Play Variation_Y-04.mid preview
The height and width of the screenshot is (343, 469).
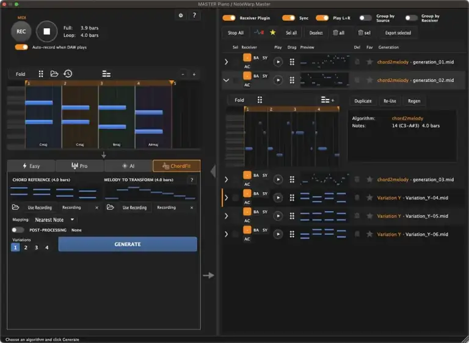pos(278,197)
